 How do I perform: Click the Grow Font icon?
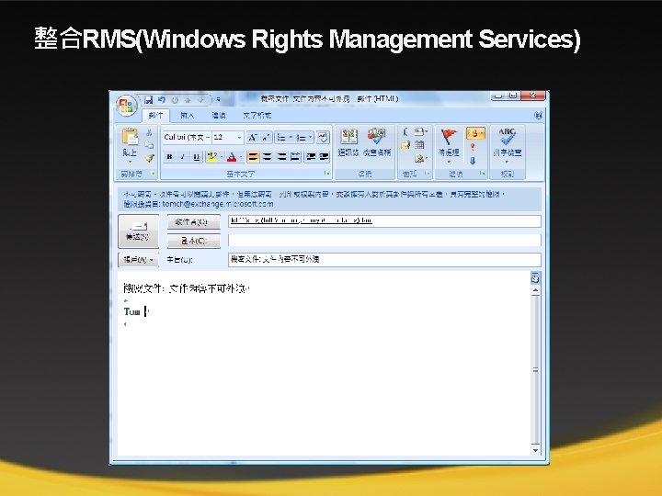tap(253, 137)
